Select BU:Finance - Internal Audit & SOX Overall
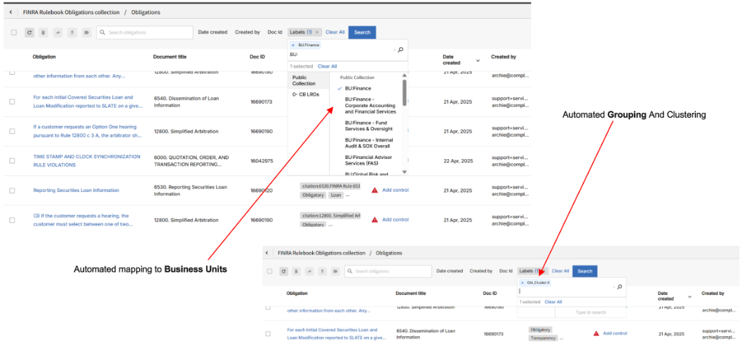The height and width of the screenshot is (346, 742). click(369, 143)
